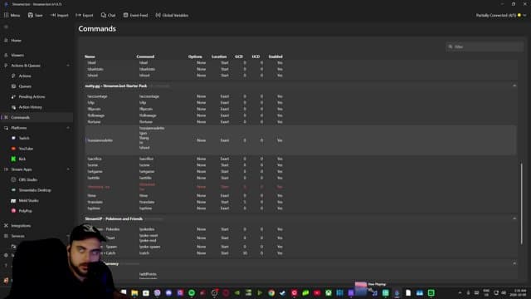Click the Filter search field
Image resolution: width=531 pixels, height=299 pixels.
tap(485, 47)
